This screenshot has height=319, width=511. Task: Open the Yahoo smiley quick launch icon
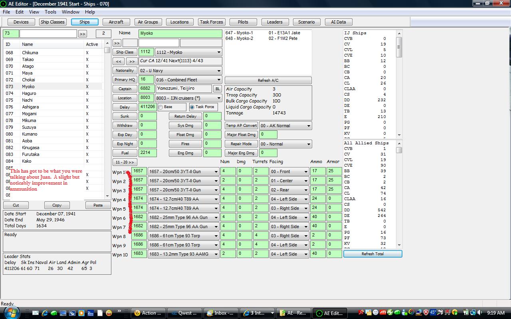click(109, 313)
